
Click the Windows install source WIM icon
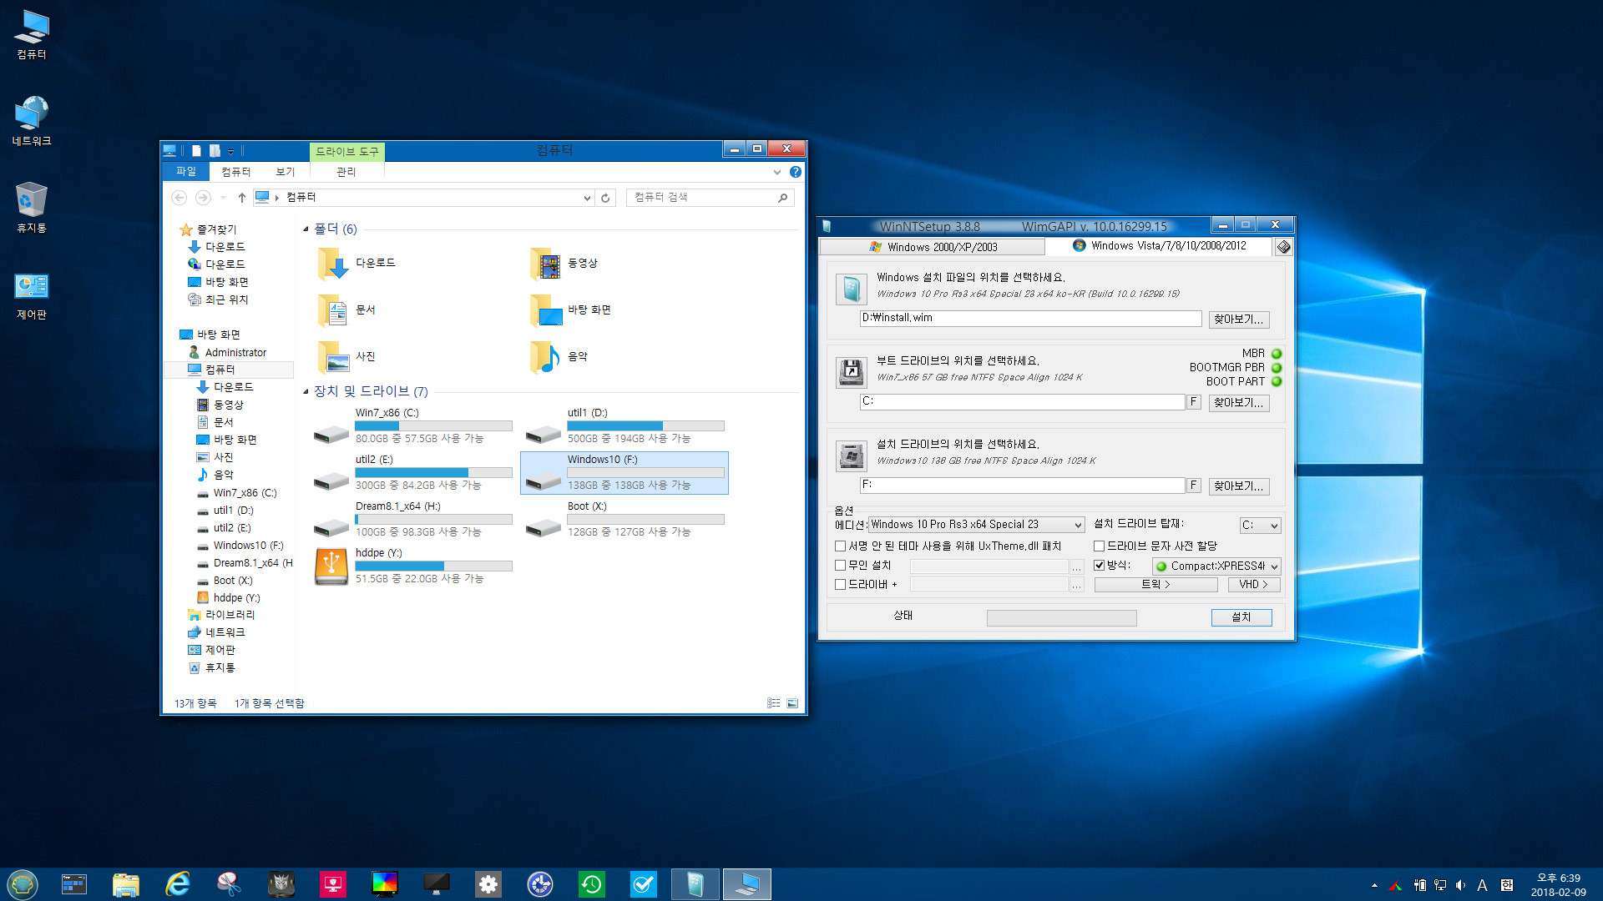tap(851, 289)
